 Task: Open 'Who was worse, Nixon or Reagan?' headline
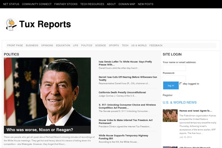pos(40,130)
